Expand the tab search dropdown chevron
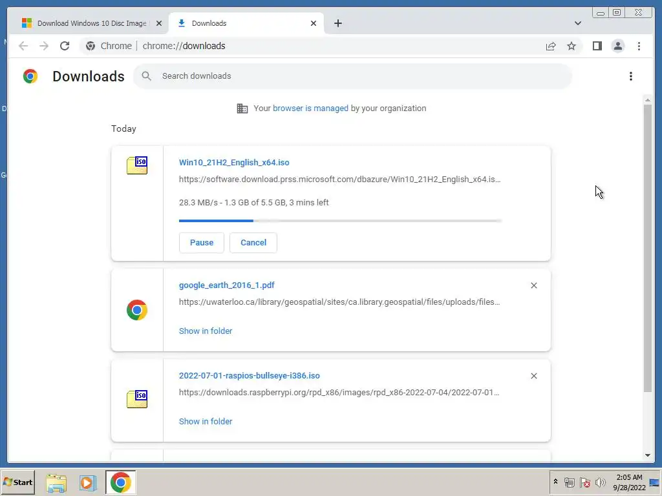Image resolution: width=662 pixels, height=496 pixels. (577, 23)
